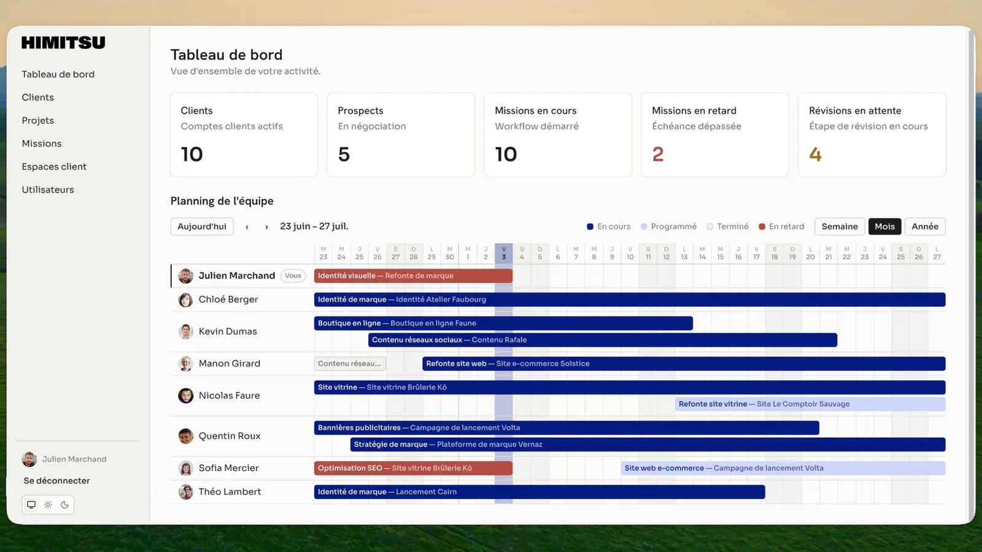Click Julien Marchand's sidebar profile avatar
The width and height of the screenshot is (982, 552).
pyautogui.click(x=29, y=459)
